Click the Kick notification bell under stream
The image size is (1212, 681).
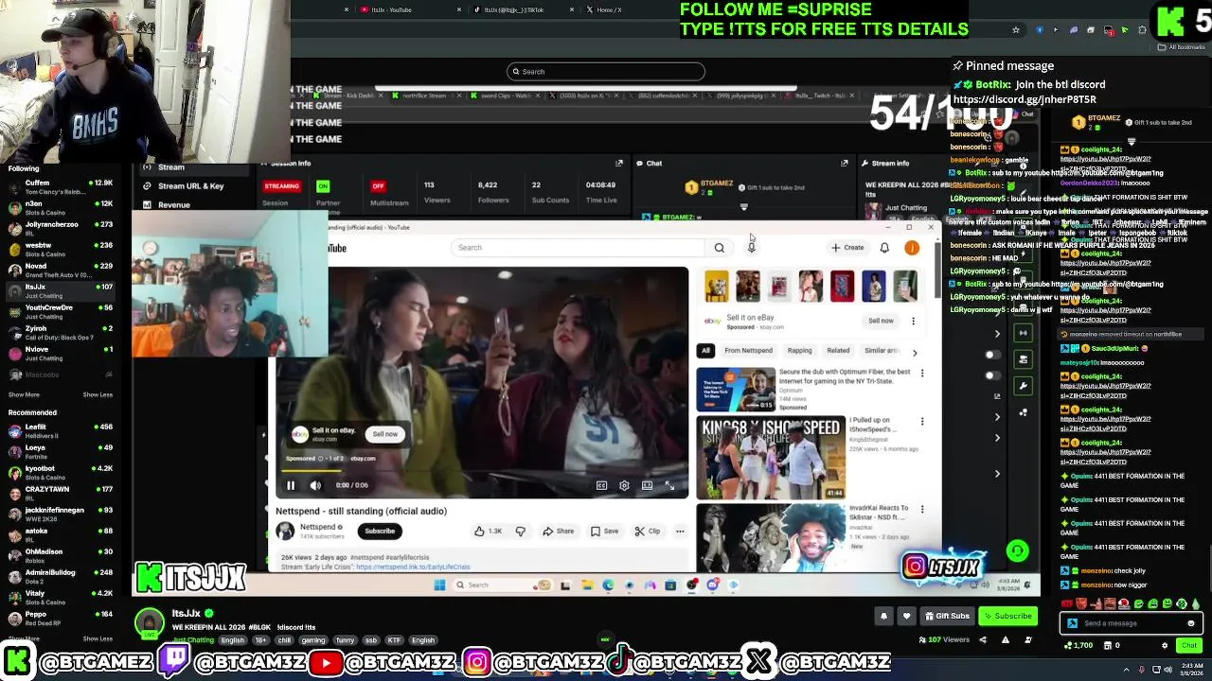tap(883, 616)
